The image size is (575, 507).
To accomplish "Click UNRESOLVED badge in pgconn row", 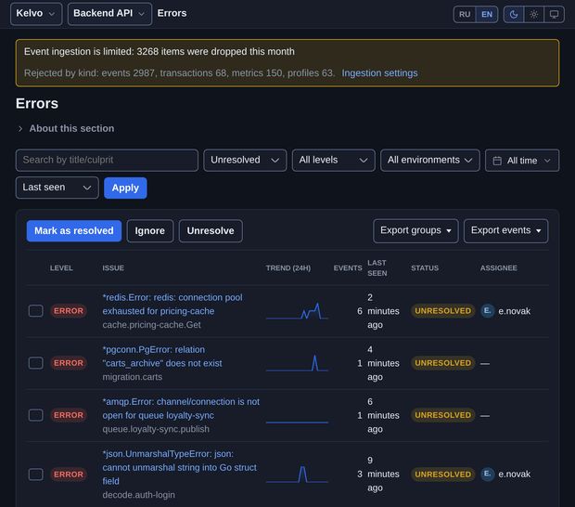I will [x=442, y=363].
